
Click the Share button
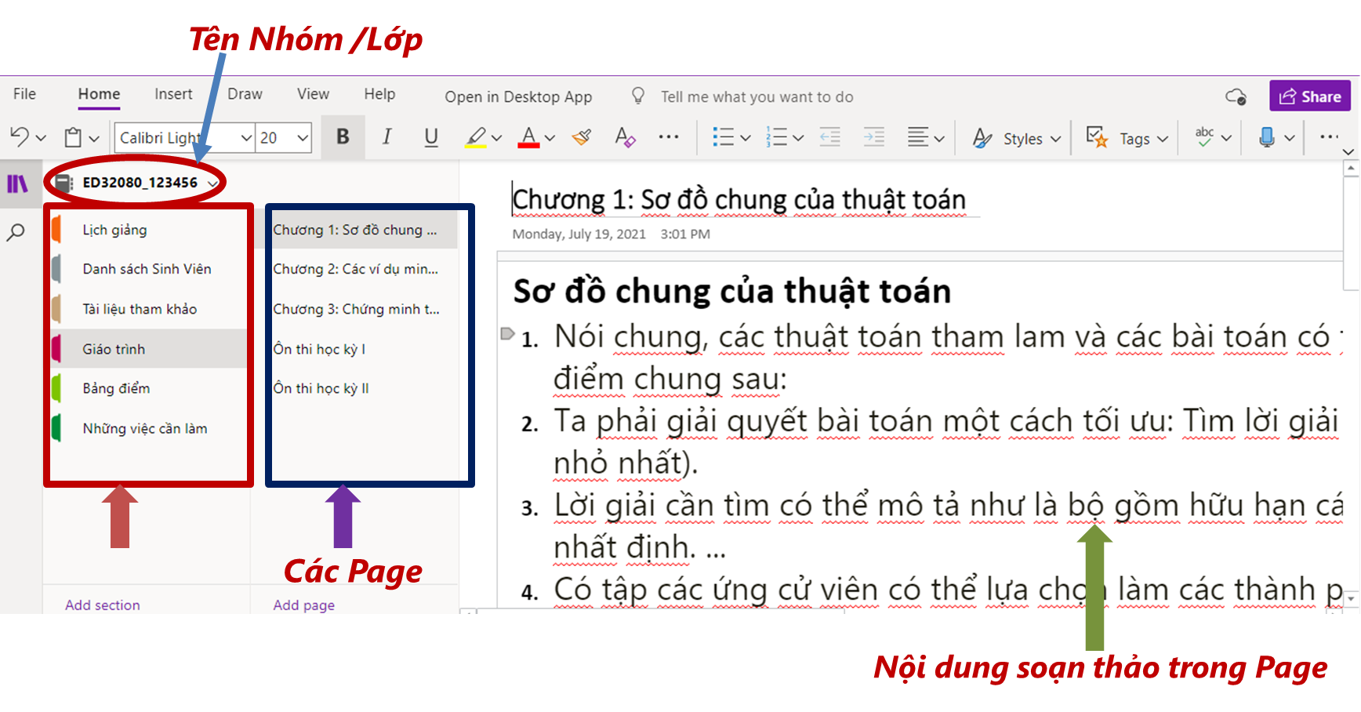1309,96
